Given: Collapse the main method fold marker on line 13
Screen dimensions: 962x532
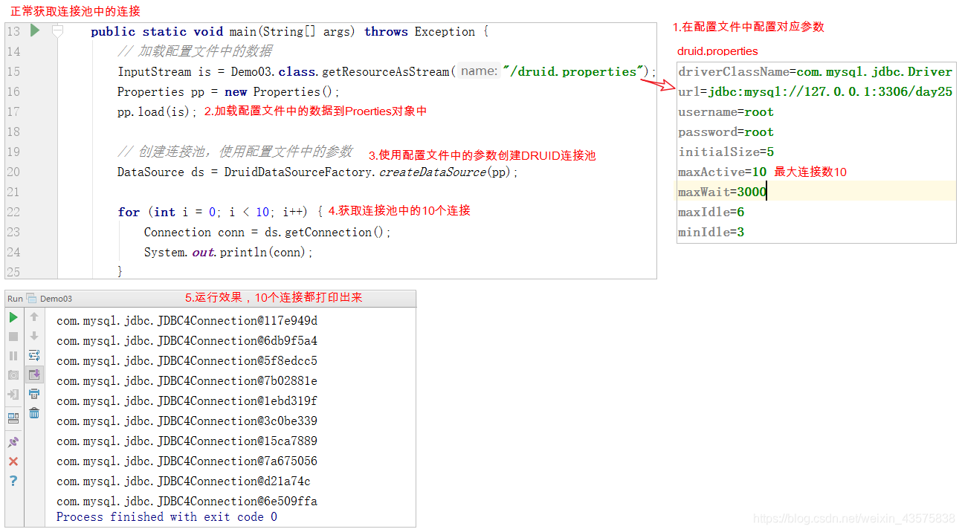Looking at the screenshot, I should click(x=57, y=30).
